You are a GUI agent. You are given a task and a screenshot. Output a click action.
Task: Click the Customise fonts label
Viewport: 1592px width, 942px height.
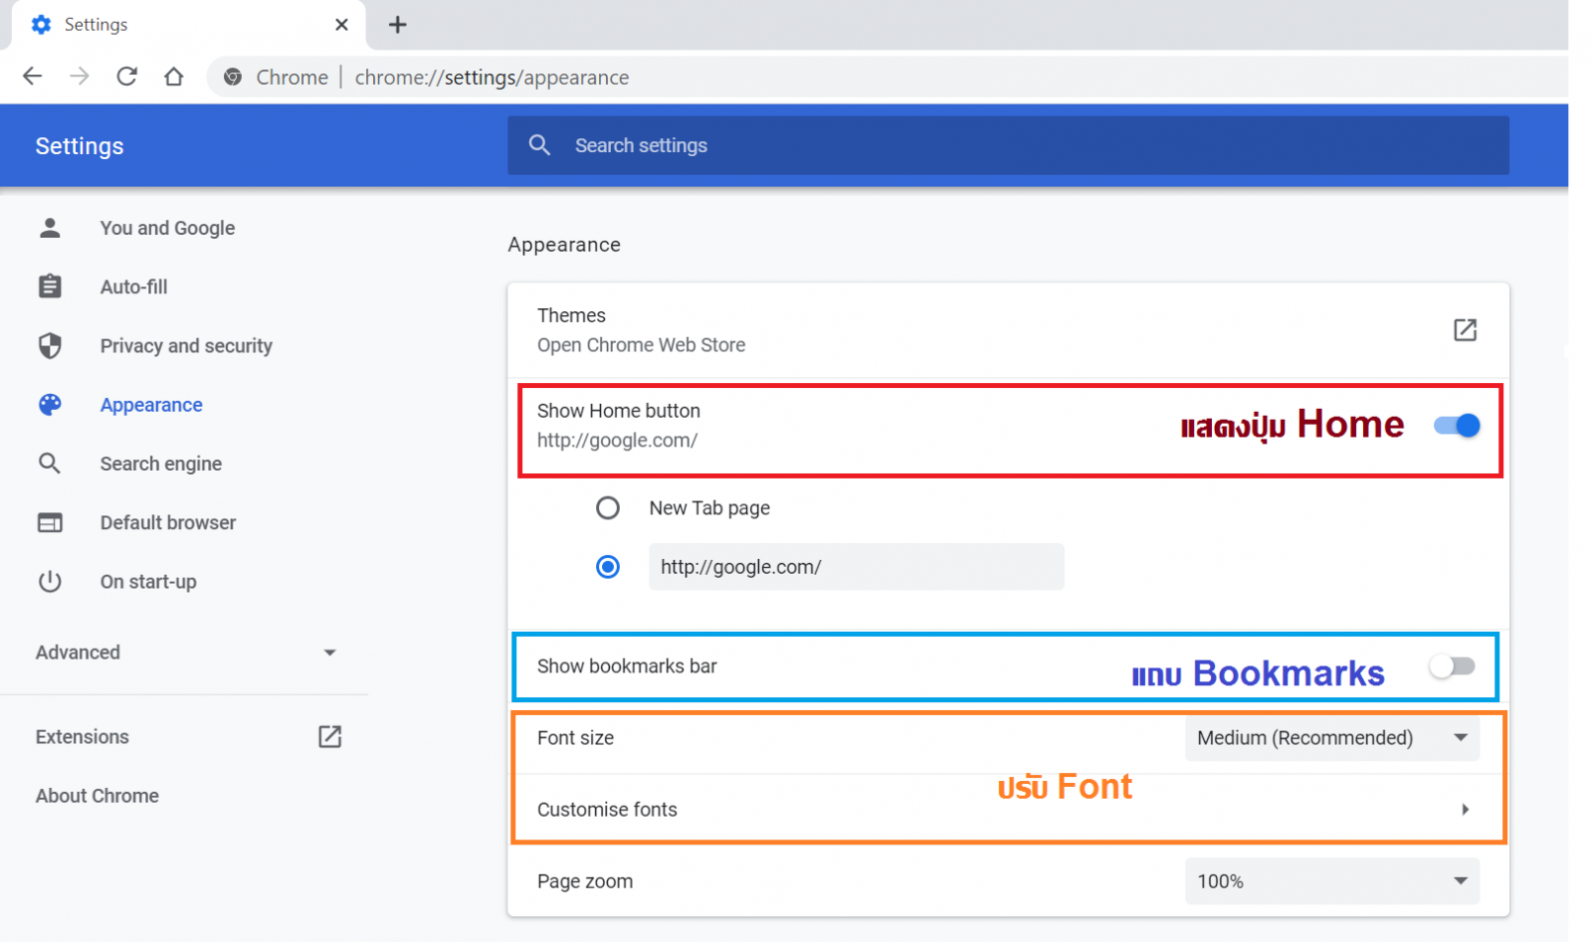click(607, 810)
